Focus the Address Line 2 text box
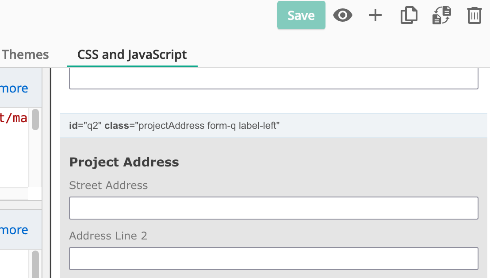Viewport: 490px width, 278px height. click(273, 259)
